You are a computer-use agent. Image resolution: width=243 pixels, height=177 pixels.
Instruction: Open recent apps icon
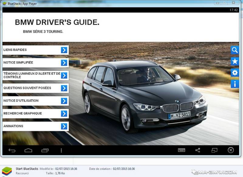pyautogui.click(x=45, y=150)
